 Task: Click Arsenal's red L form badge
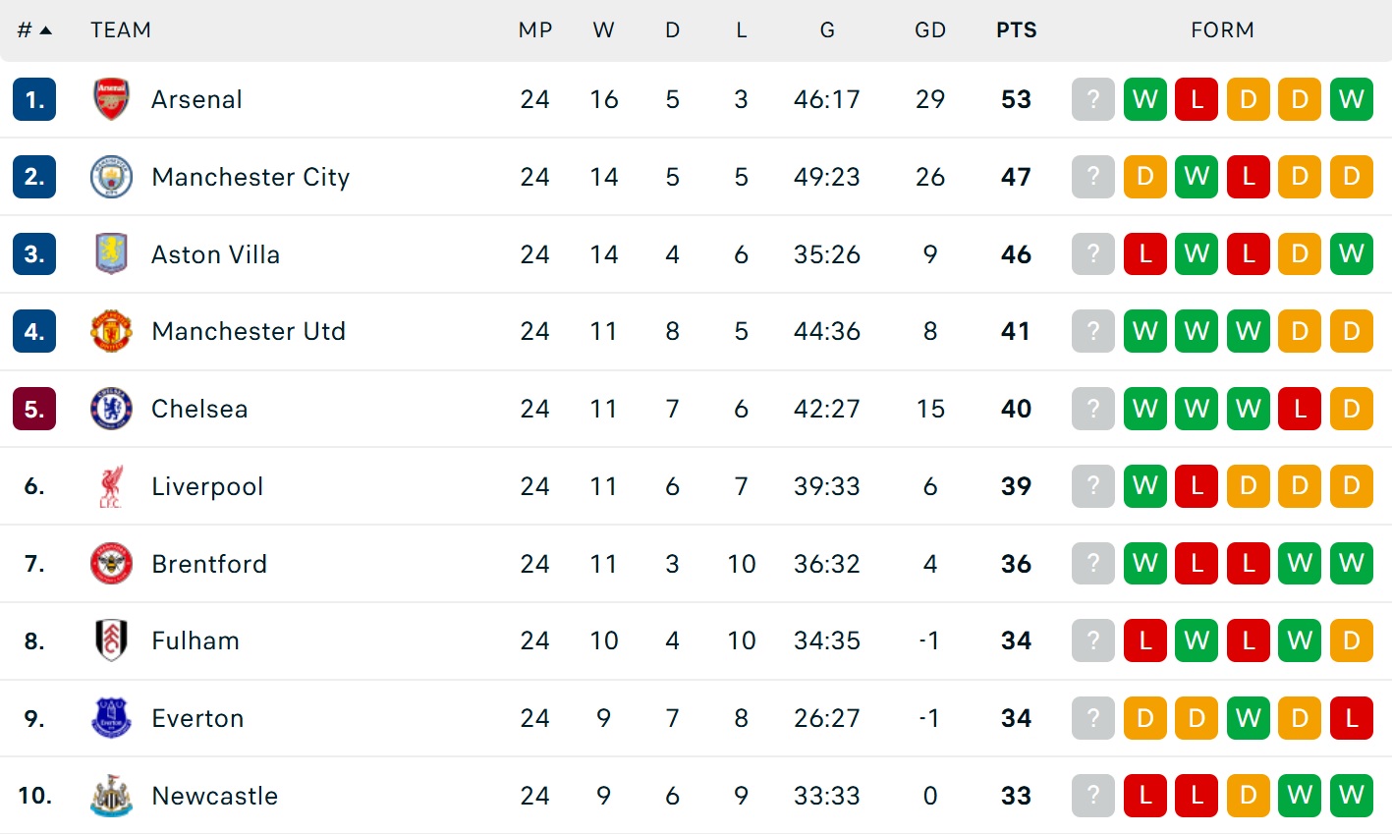tap(1197, 99)
